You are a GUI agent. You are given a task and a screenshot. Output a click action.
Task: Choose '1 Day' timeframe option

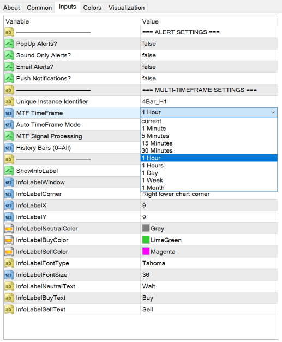pyautogui.click(x=209, y=173)
